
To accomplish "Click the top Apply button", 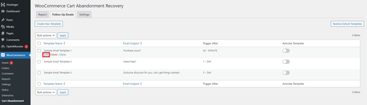I will [63, 35].
